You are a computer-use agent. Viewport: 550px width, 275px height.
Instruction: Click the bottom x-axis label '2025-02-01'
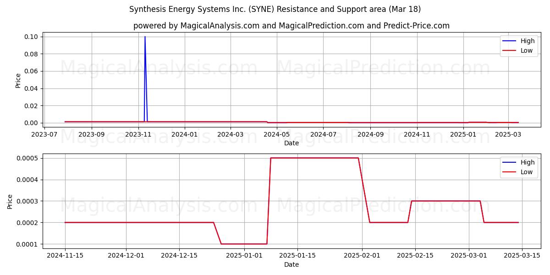pos(362,256)
